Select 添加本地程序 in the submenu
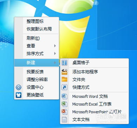The width and height of the screenshot is (137, 128). click(94, 72)
